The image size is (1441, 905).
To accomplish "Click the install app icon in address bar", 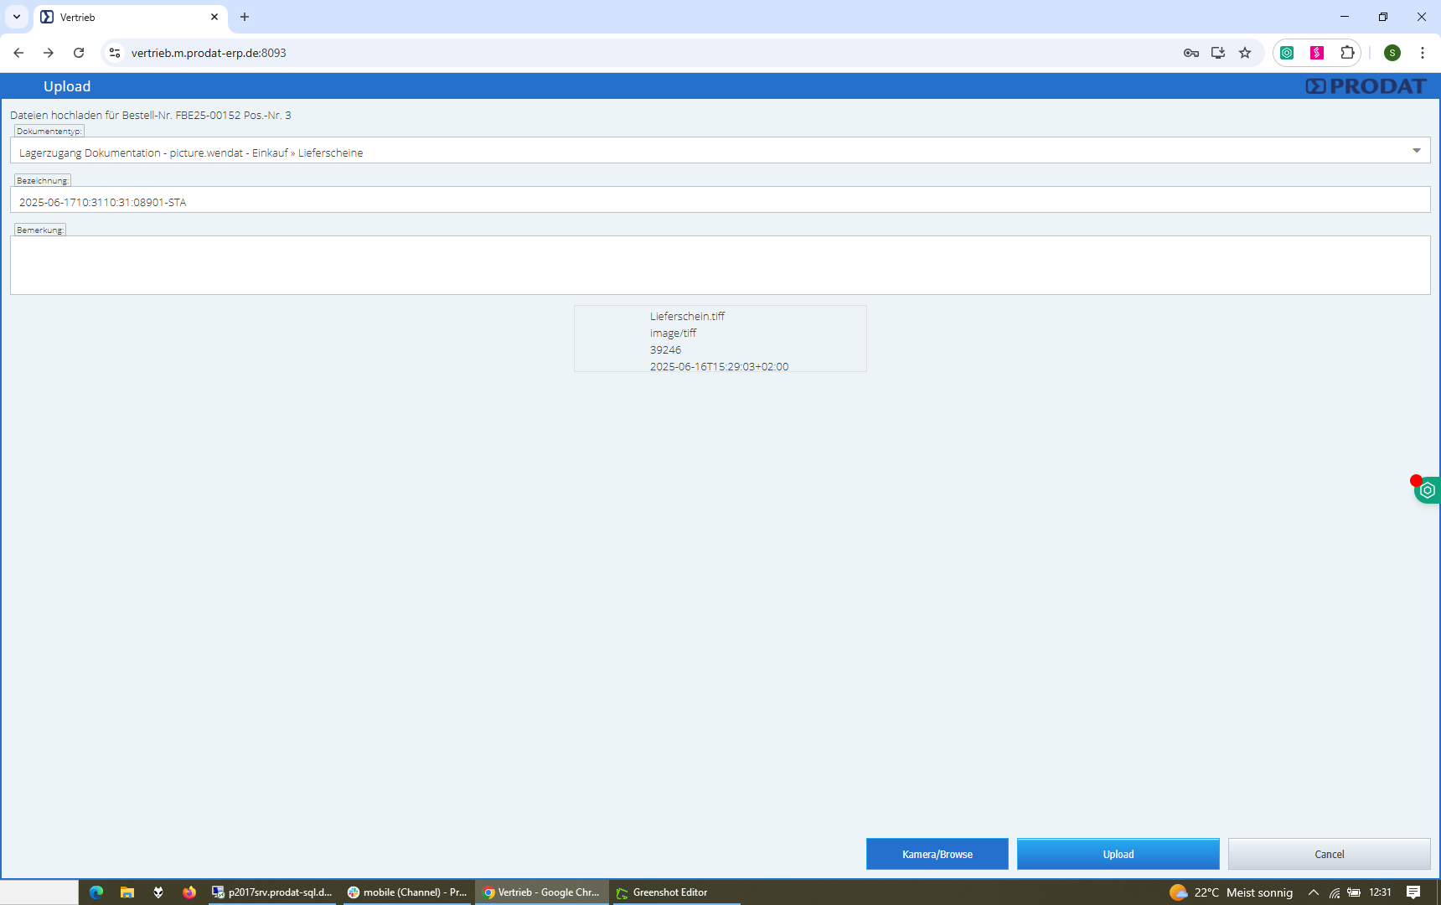I will 1218,53.
